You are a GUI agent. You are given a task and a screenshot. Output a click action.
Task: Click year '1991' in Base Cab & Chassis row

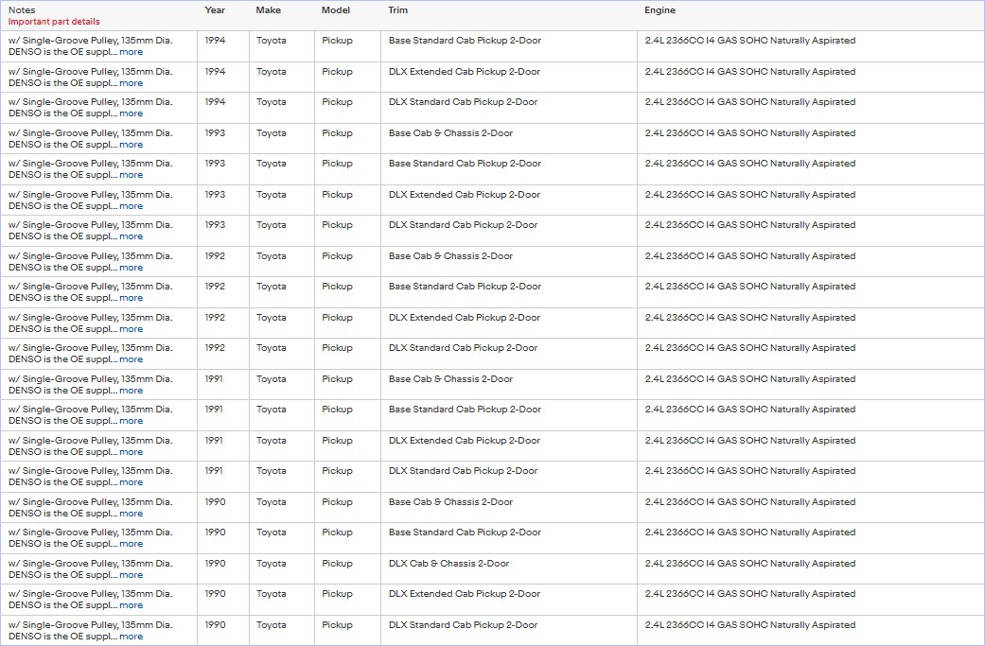coord(214,379)
